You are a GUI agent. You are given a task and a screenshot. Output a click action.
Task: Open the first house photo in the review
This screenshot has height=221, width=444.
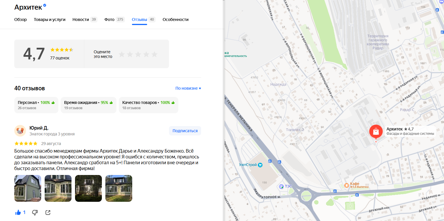pos(27,188)
